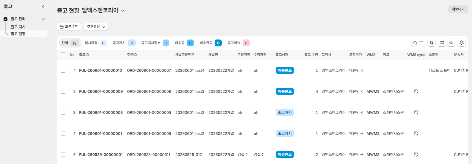This screenshot has width=472, height=164.
Task: Click WMS sync refresh icon for FUL-260601-00000008
Action: click(x=416, y=112)
